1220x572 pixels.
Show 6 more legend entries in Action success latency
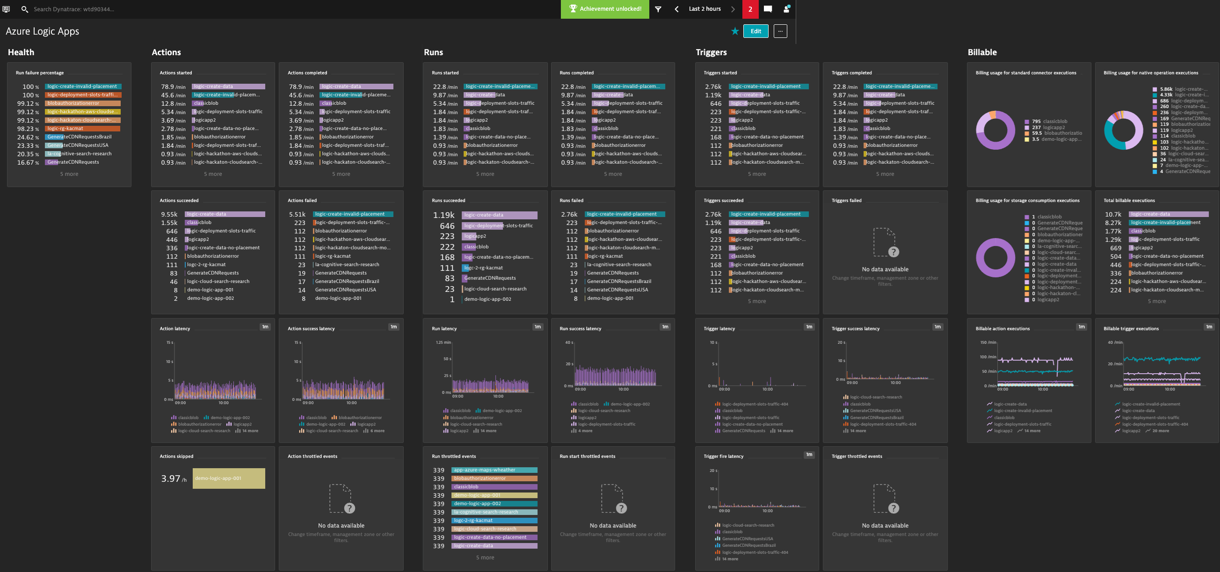point(374,431)
